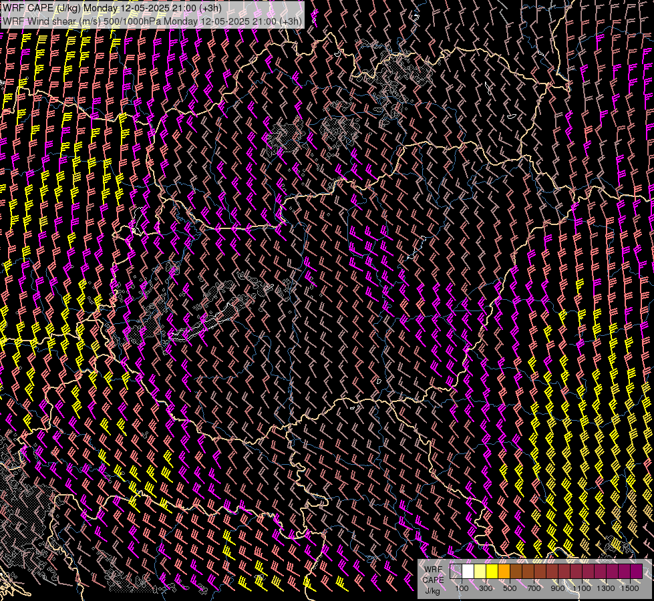Select the transparent legend swatch below 100
Image resolution: width=654 pixels, height=601 pixels.
[x=456, y=571]
